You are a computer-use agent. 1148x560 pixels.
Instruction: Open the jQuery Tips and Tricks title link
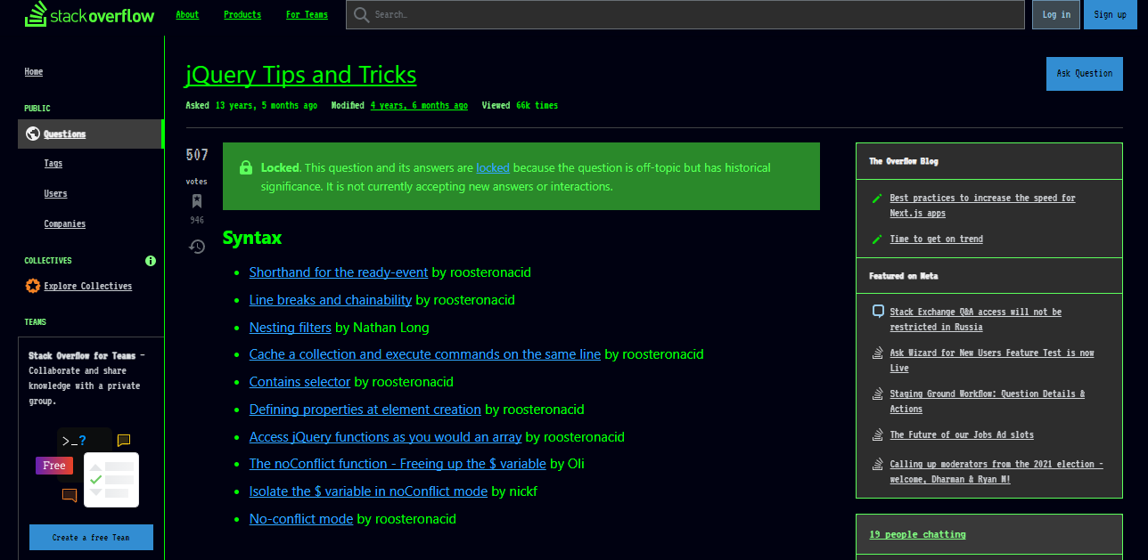[301, 75]
